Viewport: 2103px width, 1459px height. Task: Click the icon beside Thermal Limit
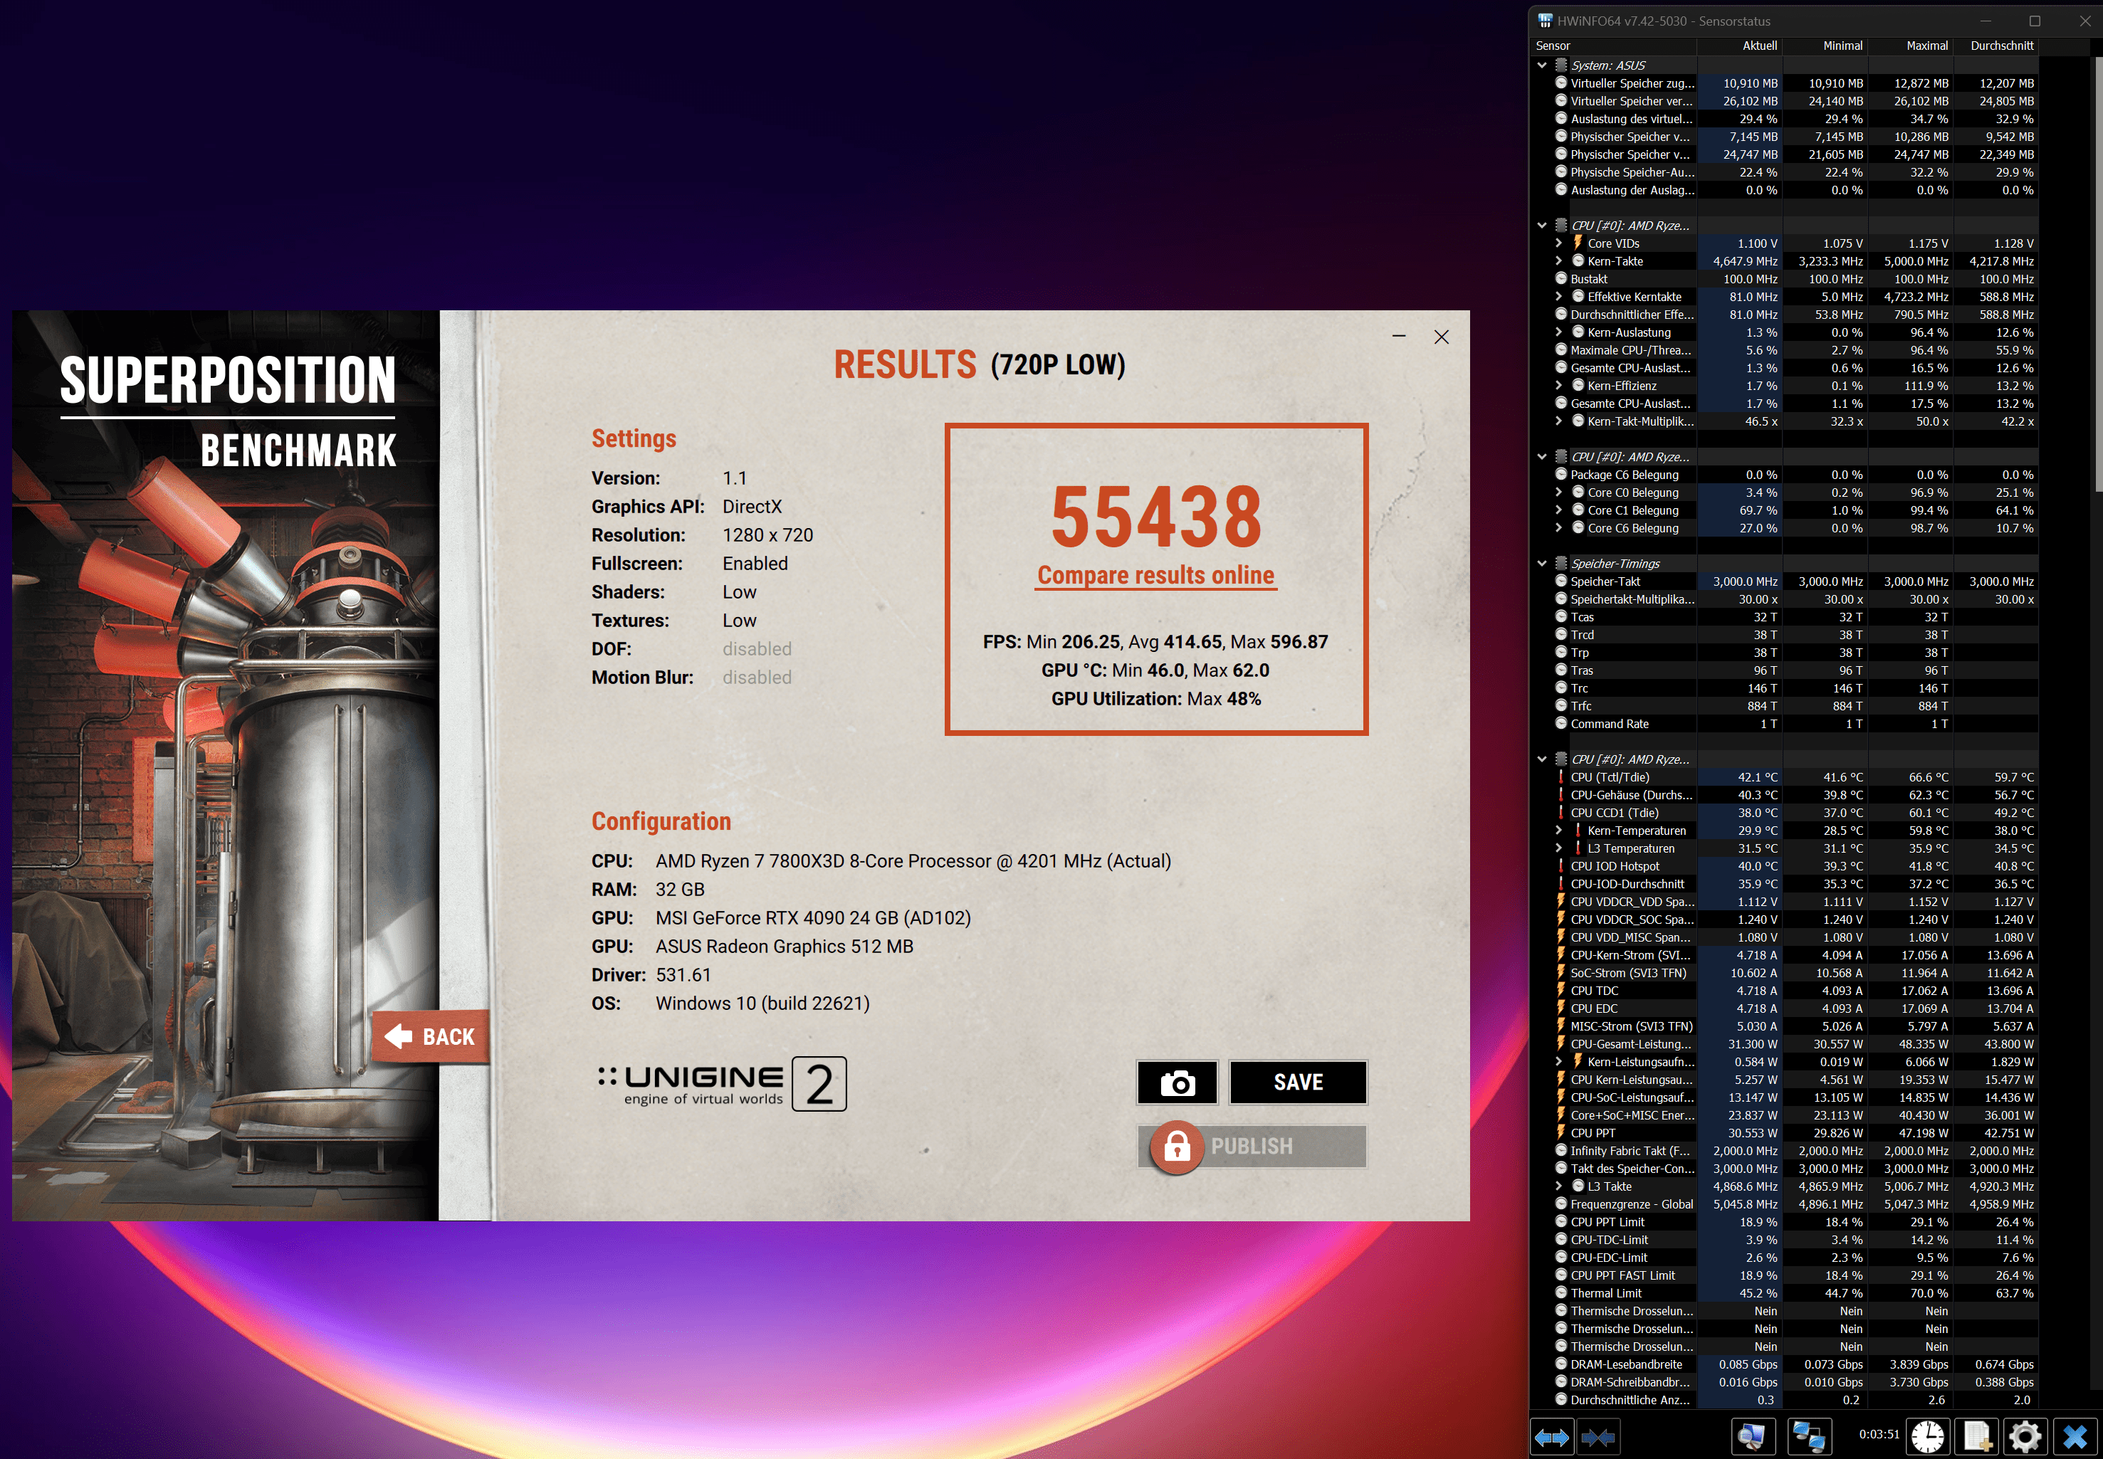1562,1292
